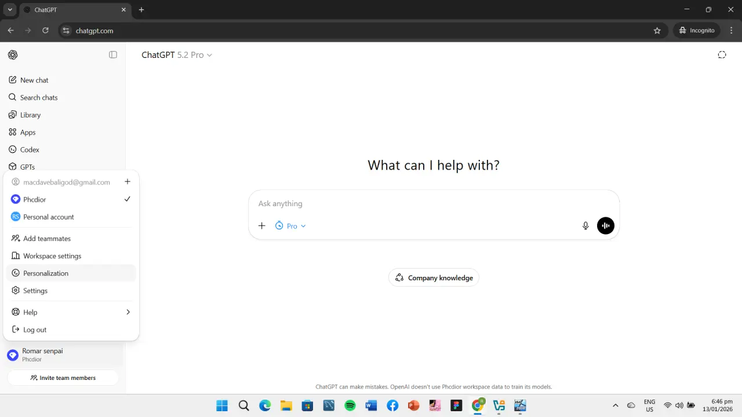The image size is (742, 417).
Task: Bookmark this page with the star icon
Action: tap(657, 31)
